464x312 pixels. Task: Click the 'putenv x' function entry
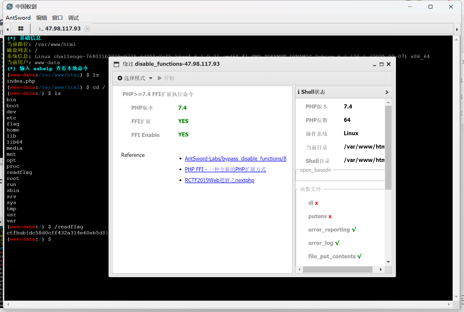[320, 216]
